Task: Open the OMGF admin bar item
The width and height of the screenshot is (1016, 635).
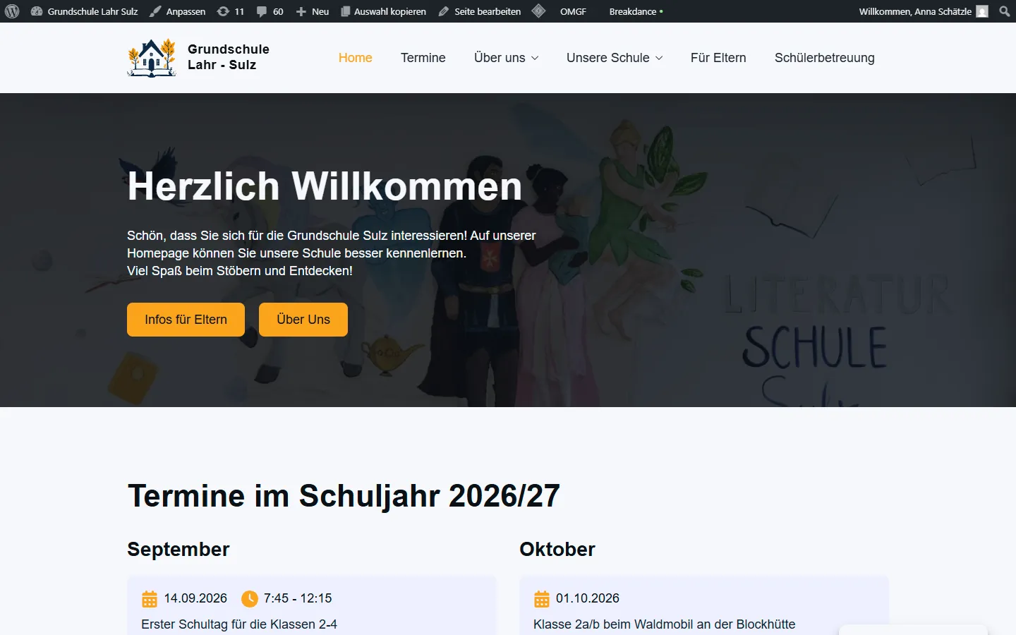Action: point(573,11)
